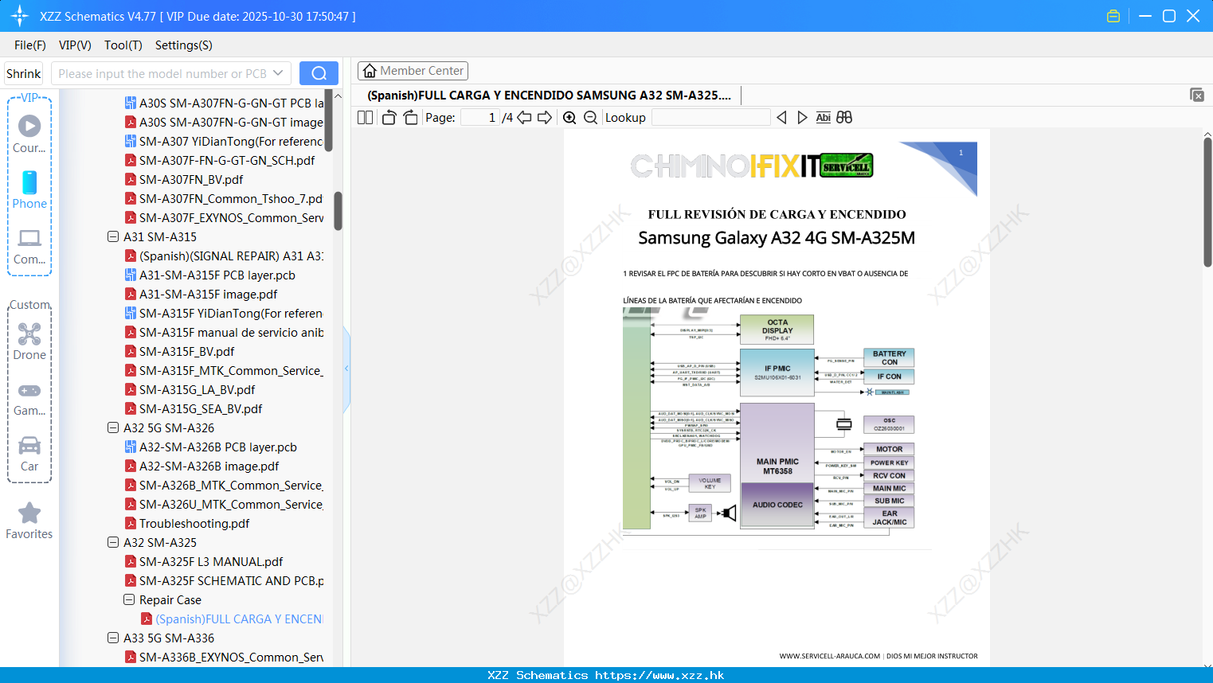Find next lookup match
1213x683 pixels.
pos(802,117)
